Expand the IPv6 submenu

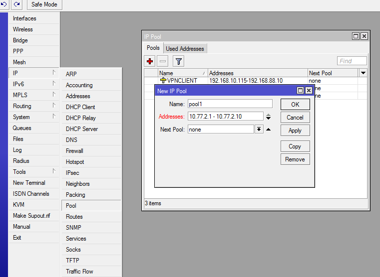(x=34, y=84)
